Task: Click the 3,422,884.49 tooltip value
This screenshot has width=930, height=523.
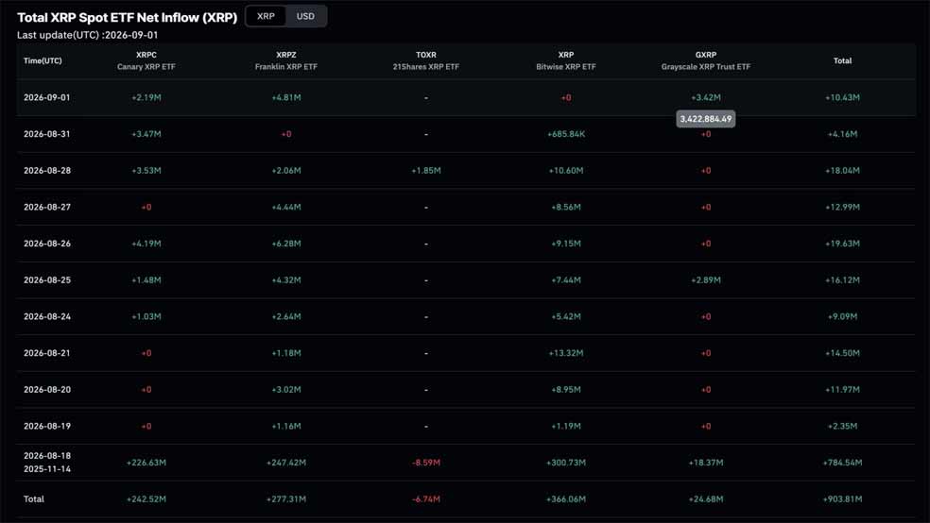Action: tap(706, 119)
